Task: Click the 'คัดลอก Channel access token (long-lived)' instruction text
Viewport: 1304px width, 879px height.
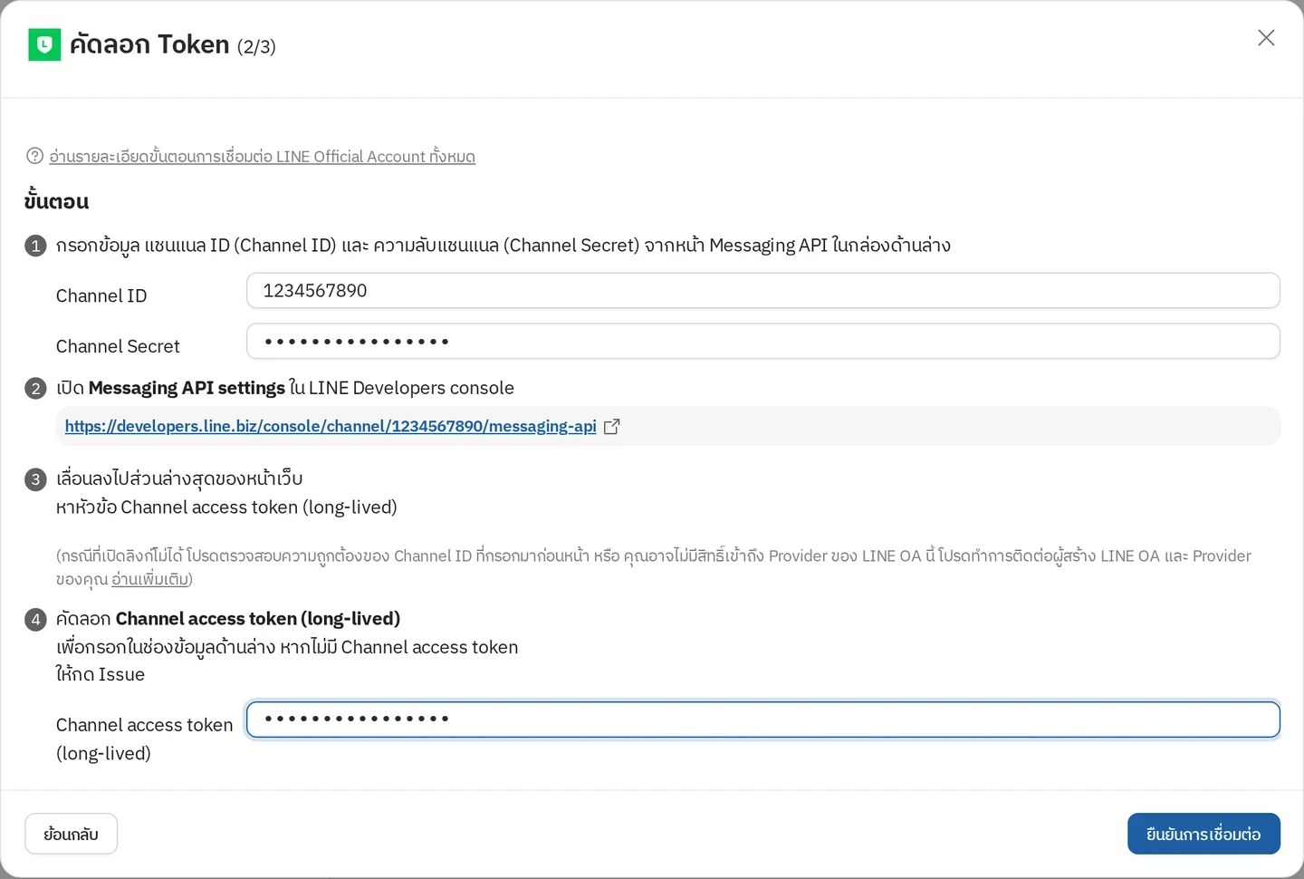Action: (x=228, y=619)
